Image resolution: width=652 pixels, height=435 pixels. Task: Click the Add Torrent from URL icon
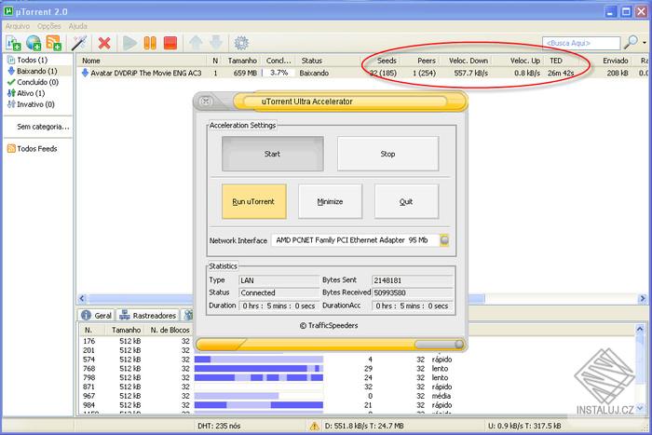click(x=34, y=43)
